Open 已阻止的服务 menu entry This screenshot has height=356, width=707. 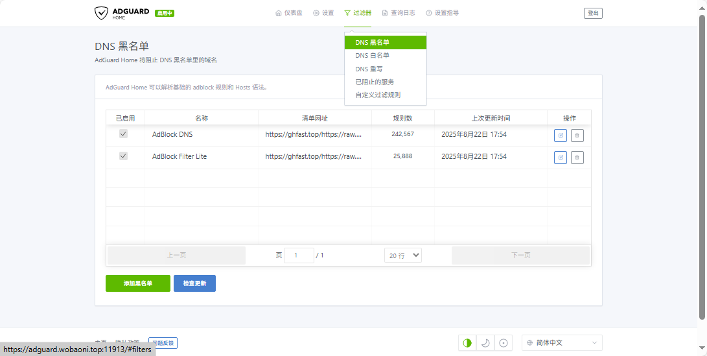[386, 82]
